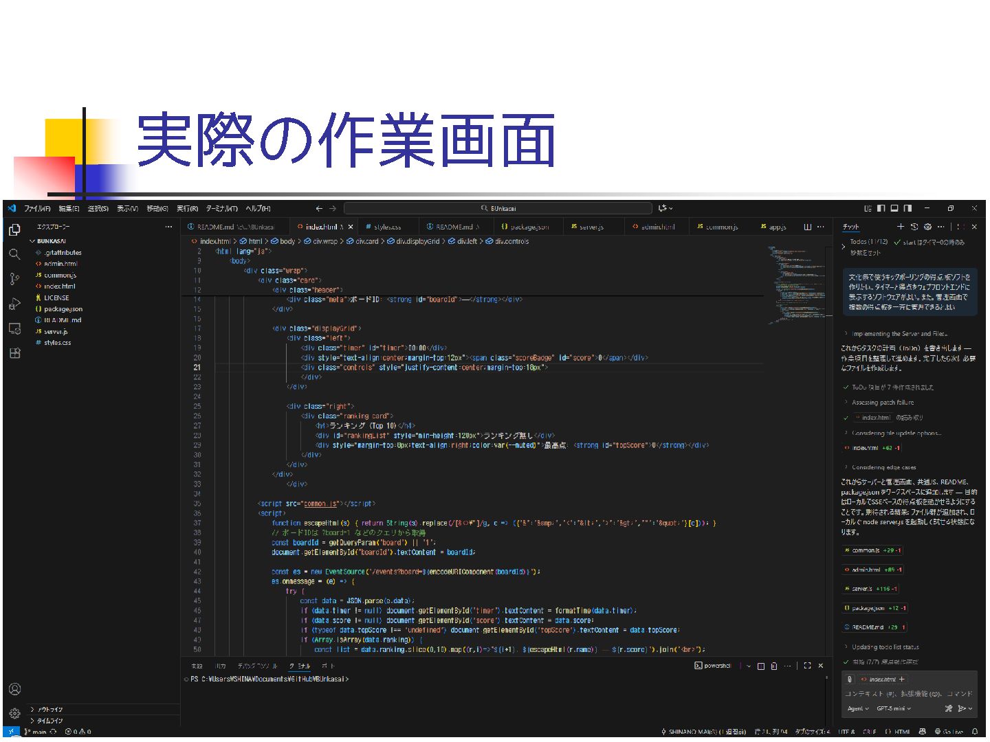The height and width of the screenshot is (742, 990).
Task: Expand 'Assessing patch failure' step
Action: click(879, 403)
